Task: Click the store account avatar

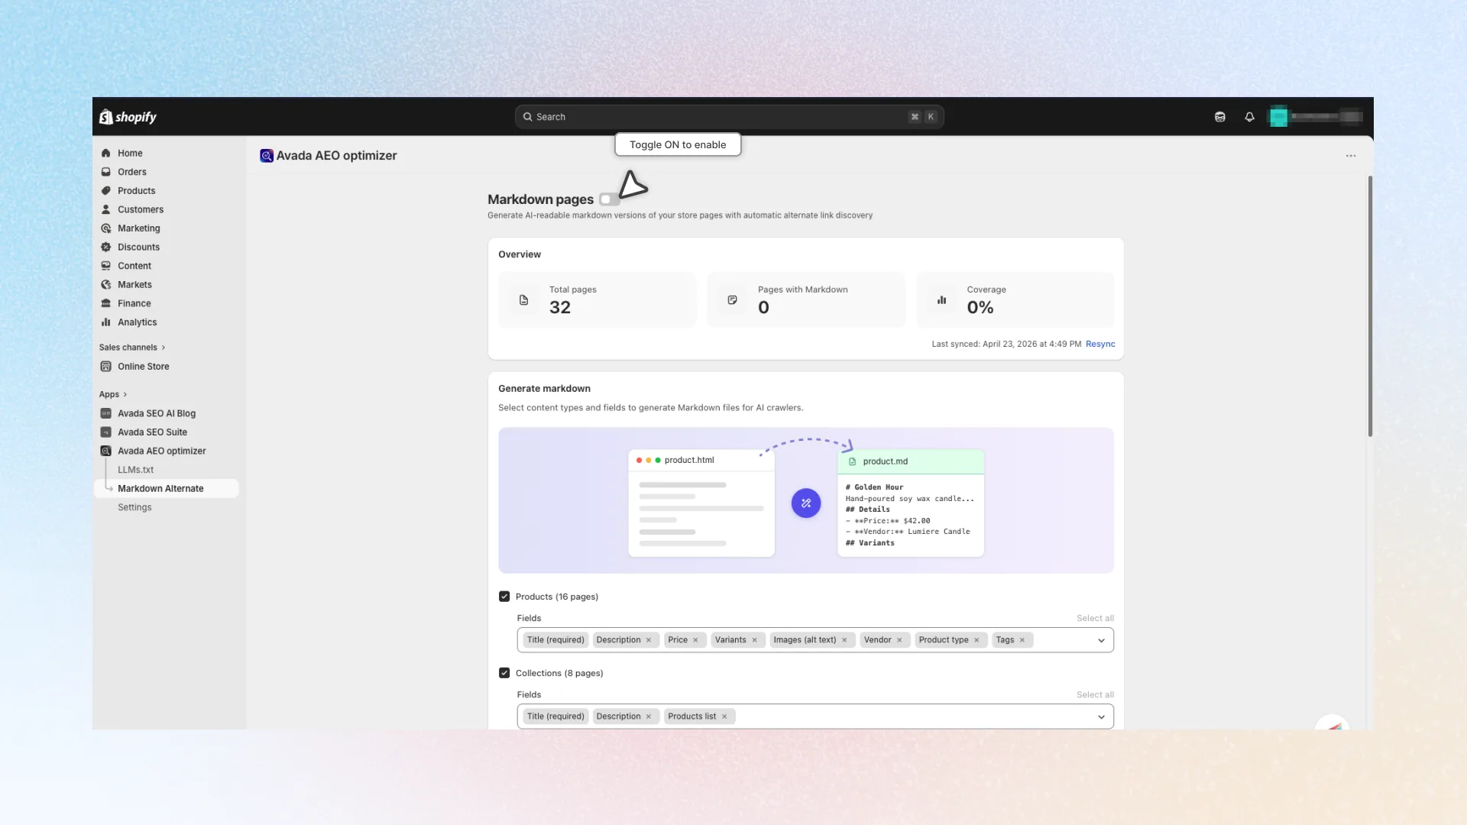Action: 1278,117
